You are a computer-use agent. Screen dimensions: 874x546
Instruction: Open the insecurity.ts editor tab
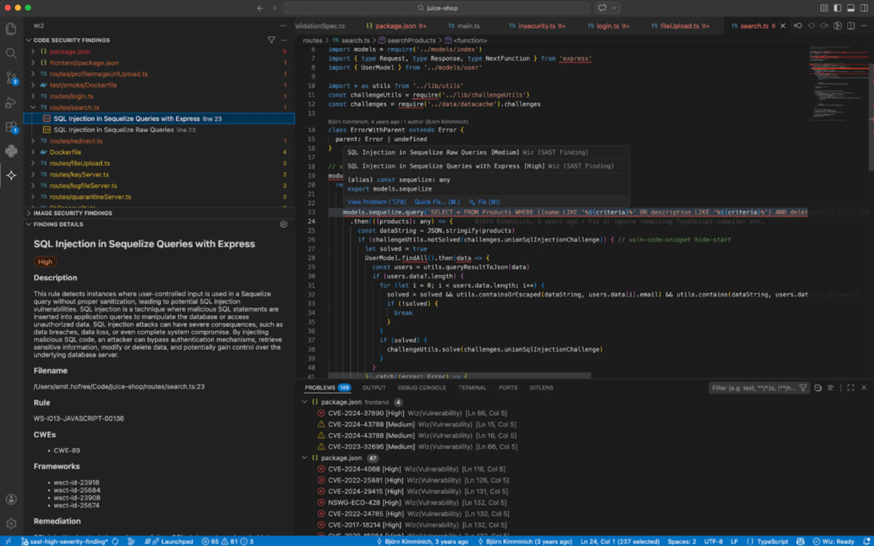coord(536,26)
